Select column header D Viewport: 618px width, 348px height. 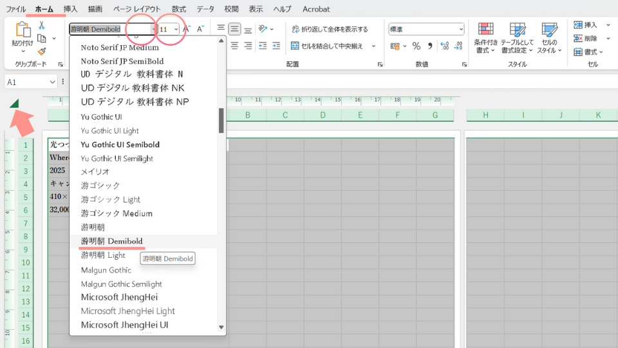(323, 115)
